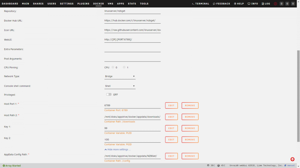
Task: Open the manual link in footer
Action: [x=289, y=166]
